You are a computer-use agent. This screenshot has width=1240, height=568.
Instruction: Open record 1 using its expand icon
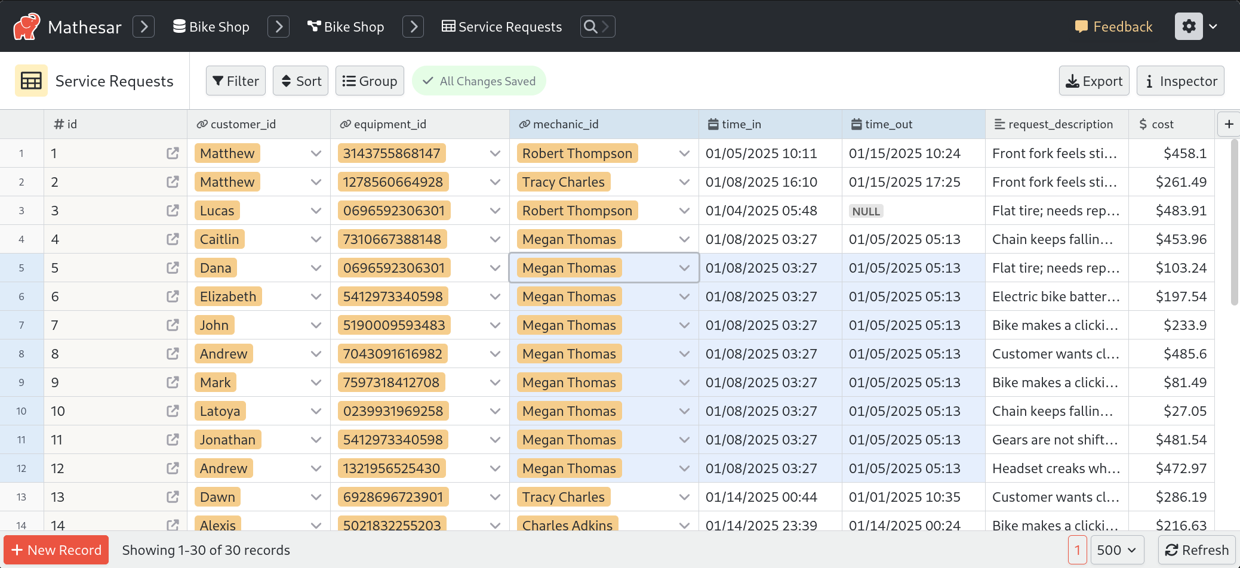[173, 153]
